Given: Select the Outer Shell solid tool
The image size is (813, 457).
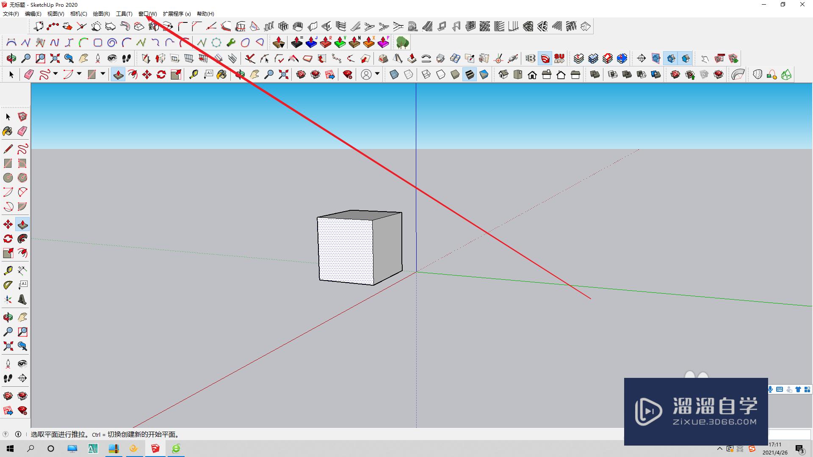Looking at the screenshot, I should pyautogui.click(x=595, y=75).
